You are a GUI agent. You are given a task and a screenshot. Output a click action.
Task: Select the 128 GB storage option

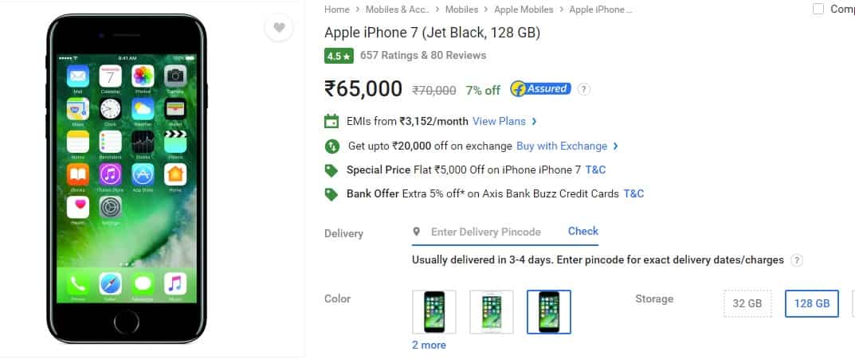(812, 303)
